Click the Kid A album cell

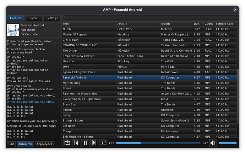point(164,99)
